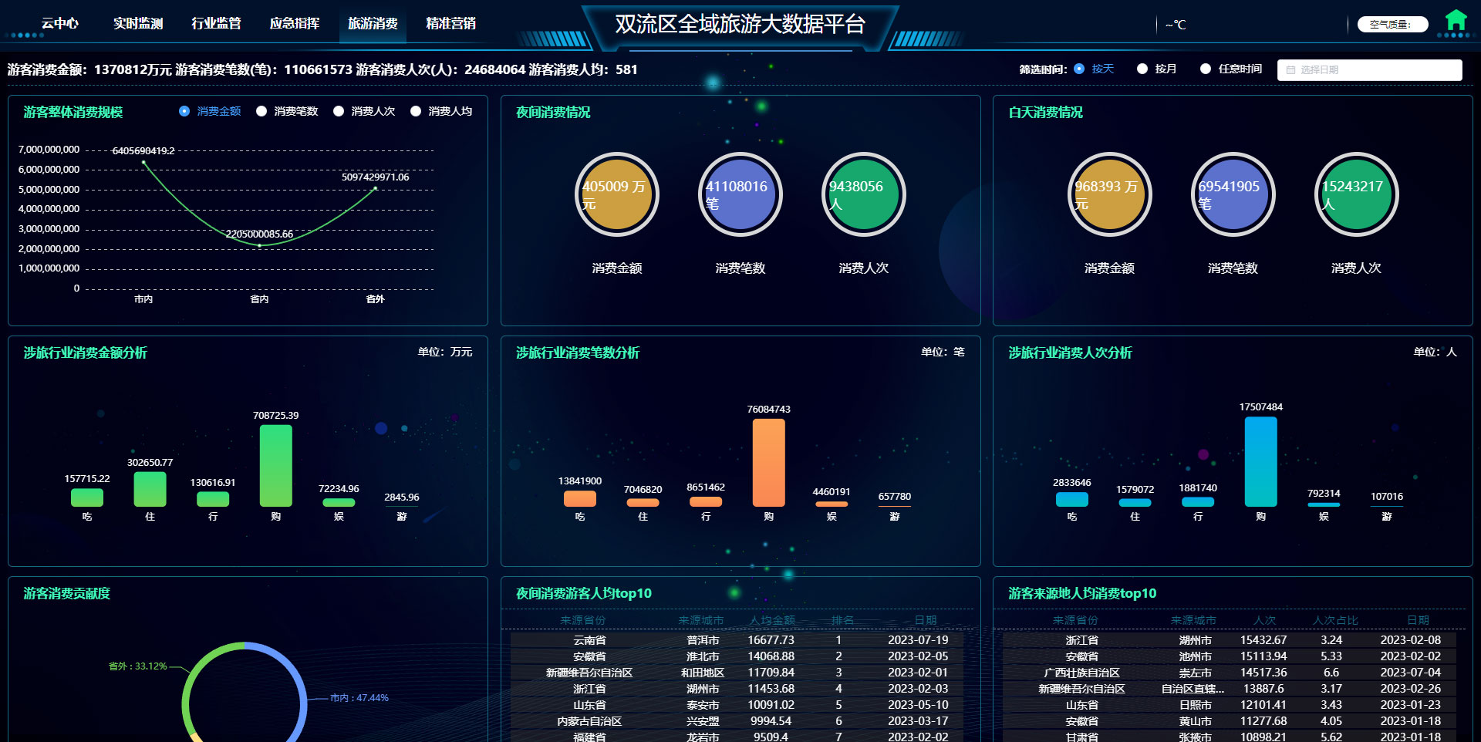Open the 选择日期 date picker
Screen dimensions: 1481x742
tap(1369, 70)
